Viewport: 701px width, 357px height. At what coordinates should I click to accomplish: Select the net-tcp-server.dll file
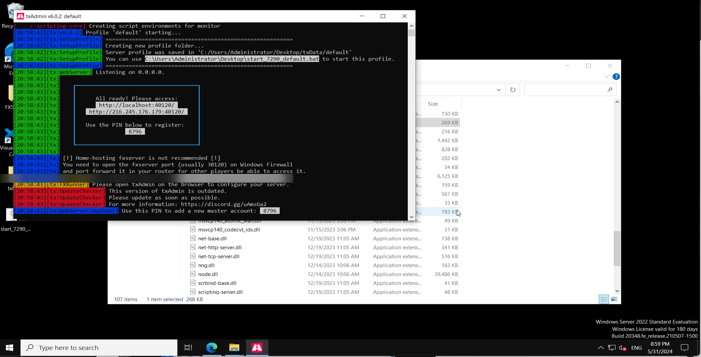point(219,257)
